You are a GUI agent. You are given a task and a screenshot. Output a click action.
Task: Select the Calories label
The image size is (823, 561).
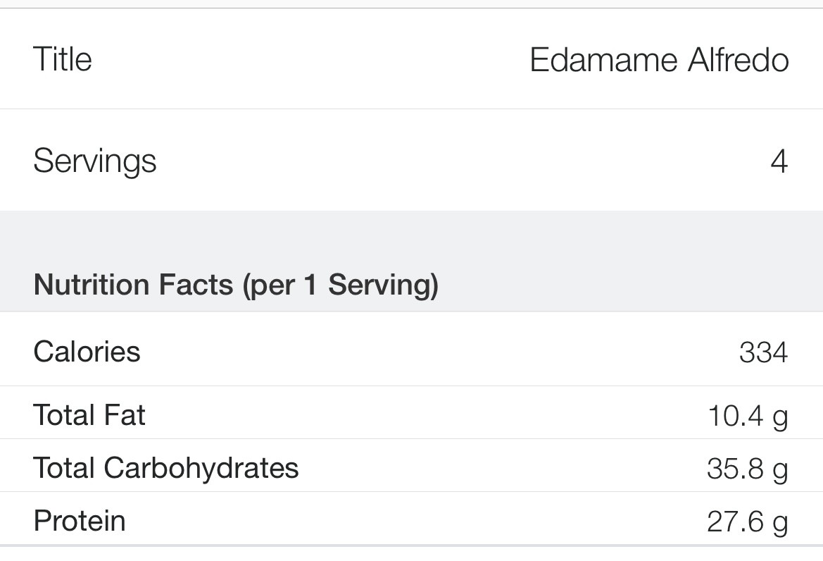pyautogui.click(x=87, y=351)
